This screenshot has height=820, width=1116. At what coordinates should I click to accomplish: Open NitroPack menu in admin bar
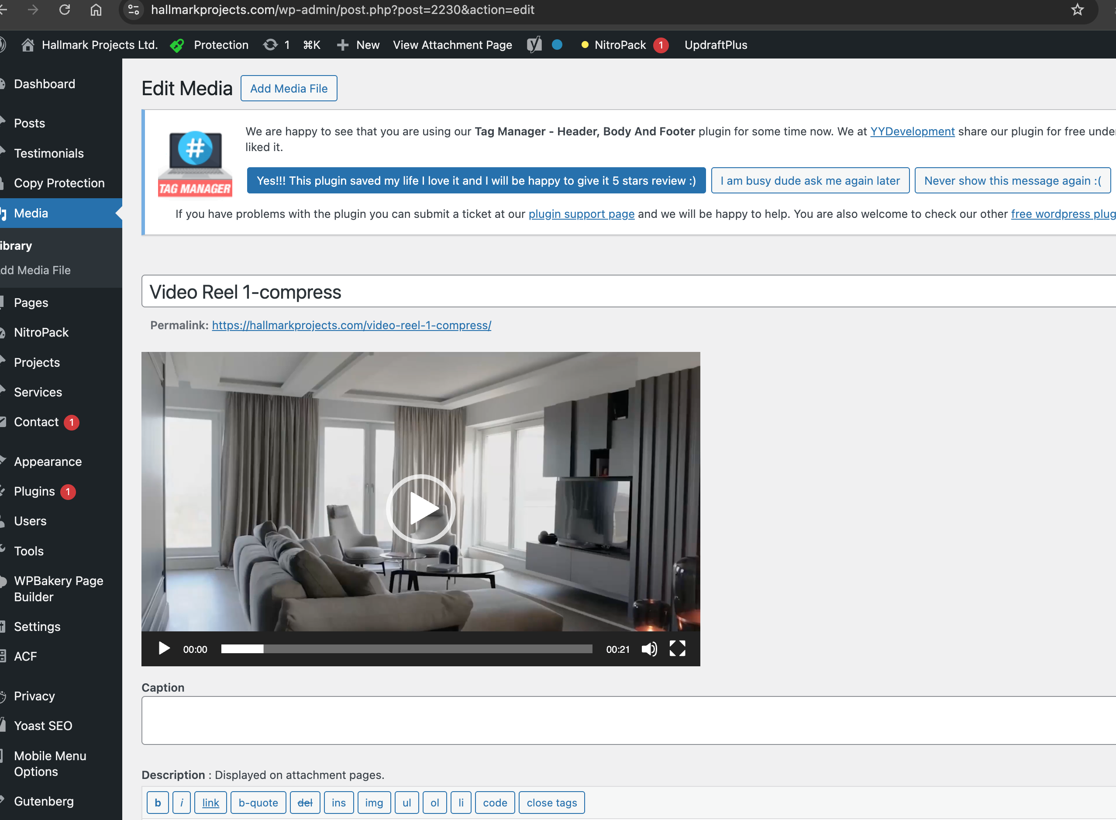pos(620,45)
